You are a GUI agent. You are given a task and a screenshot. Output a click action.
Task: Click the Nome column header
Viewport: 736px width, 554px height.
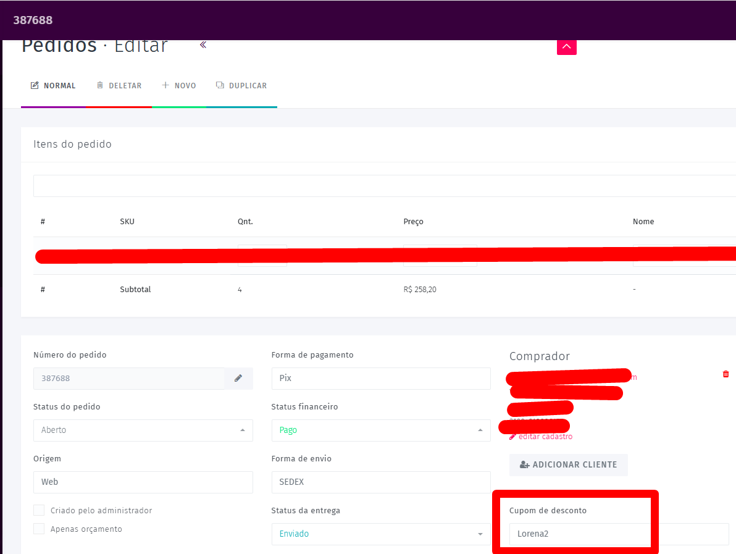(x=643, y=222)
